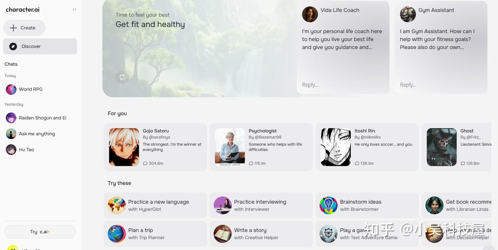This screenshot has height=250, width=498.
Task: Visit the creator link "By @Blazeman98"
Action: (265, 137)
